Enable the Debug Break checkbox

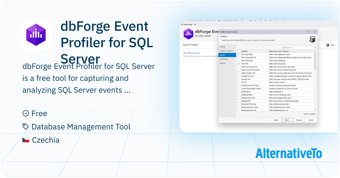pyautogui.click(x=239, y=101)
